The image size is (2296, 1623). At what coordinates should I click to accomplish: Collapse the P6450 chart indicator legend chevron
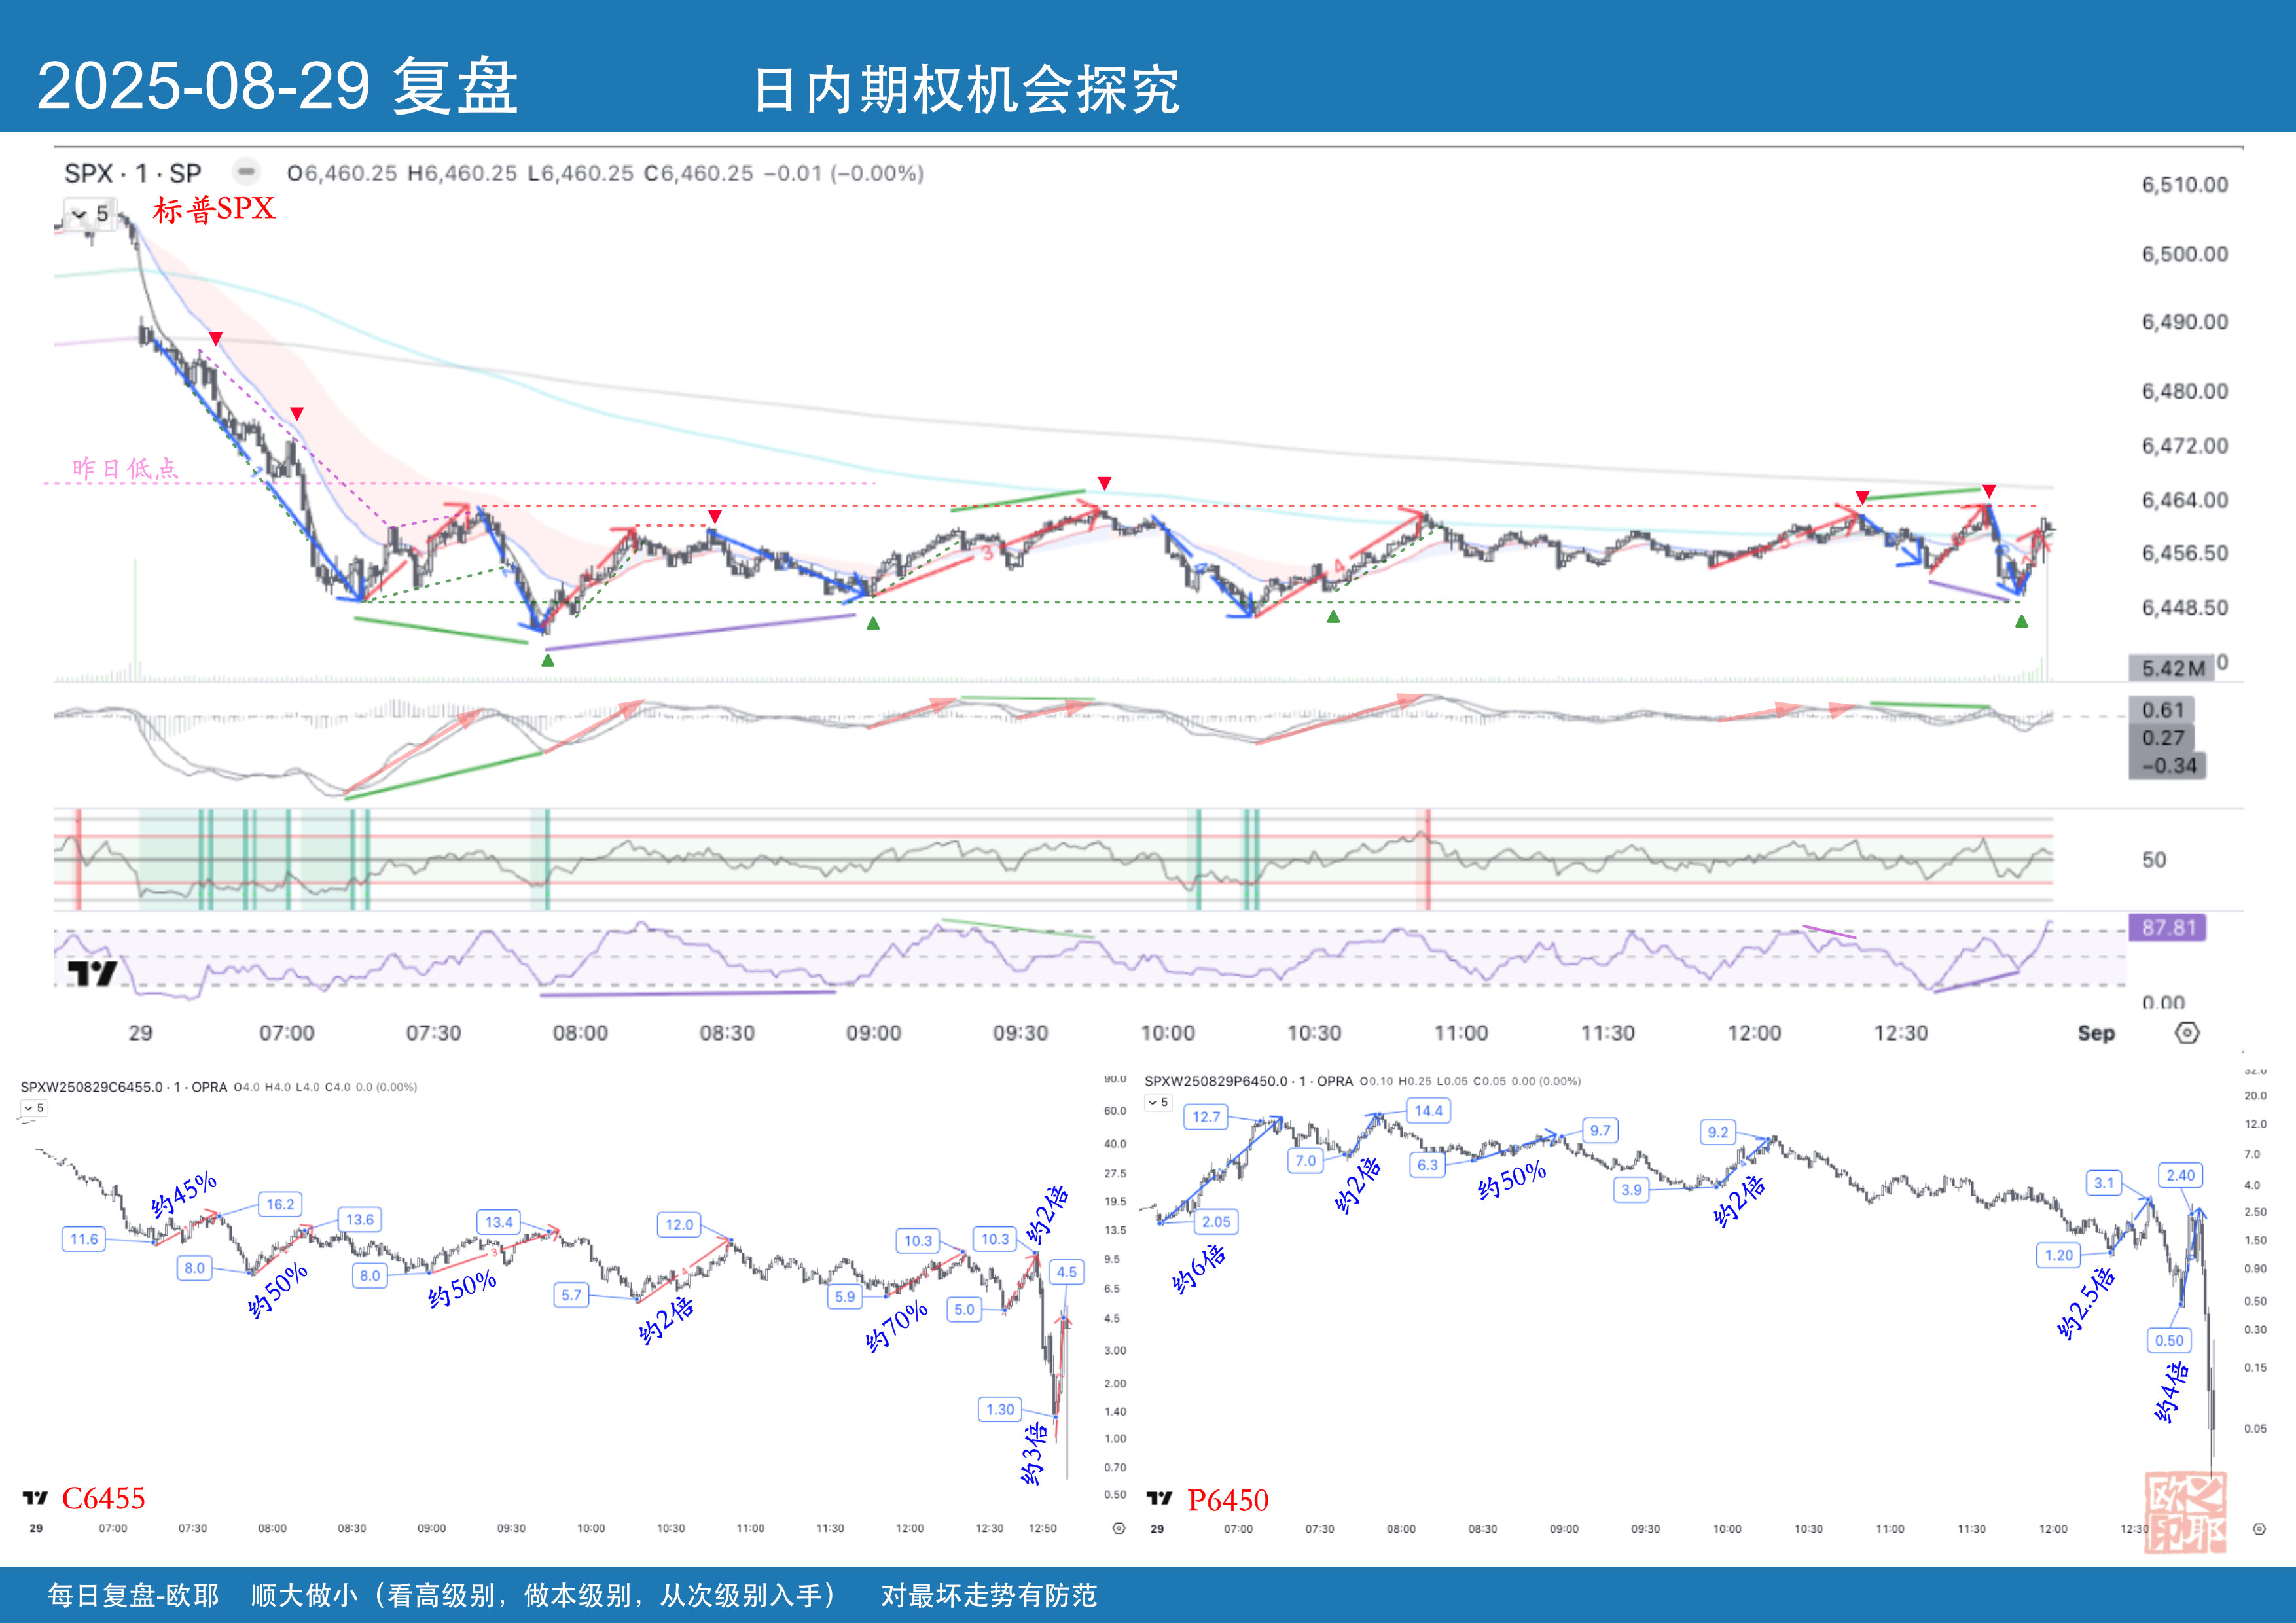point(1153,1102)
